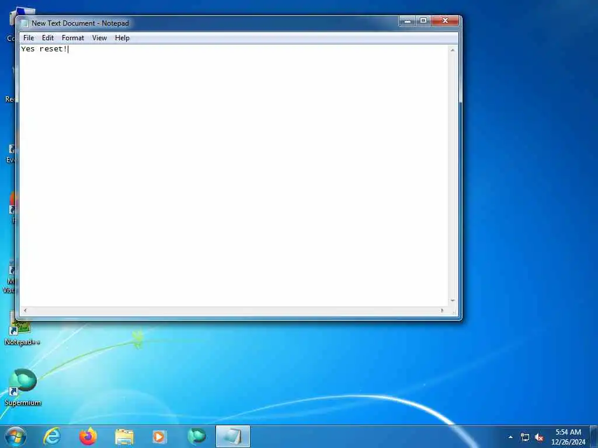Open the File menu in Notepad
This screenshot has height=448, width=598.
(29, 38)
